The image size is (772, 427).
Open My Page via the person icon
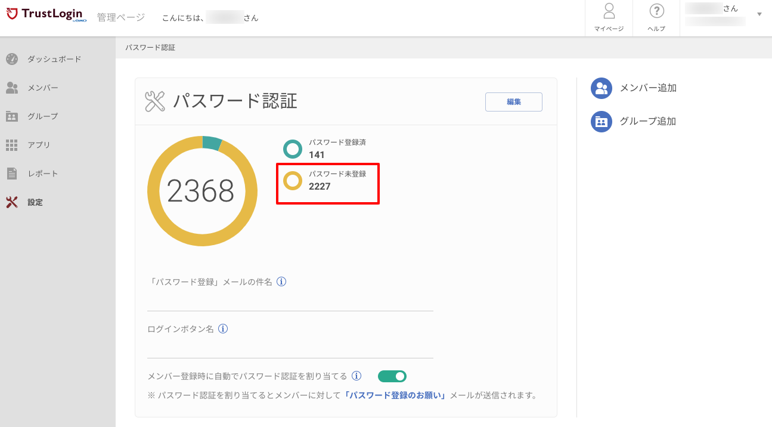coord(609,12)
